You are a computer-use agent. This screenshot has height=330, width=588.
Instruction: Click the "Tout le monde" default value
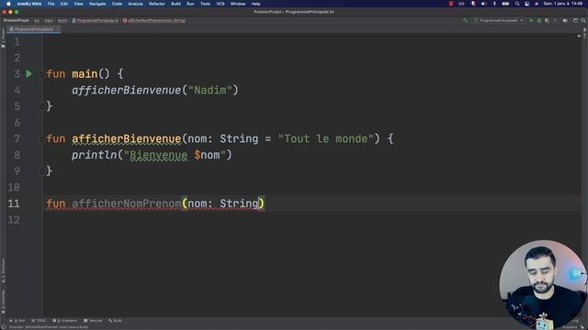pyautogui.click(x=326, y=138)
